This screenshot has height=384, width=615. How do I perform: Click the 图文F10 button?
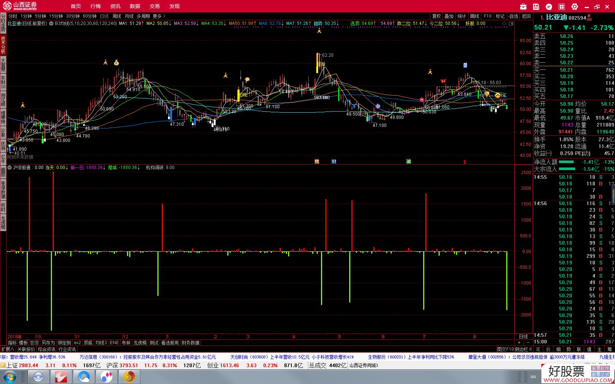505,349
